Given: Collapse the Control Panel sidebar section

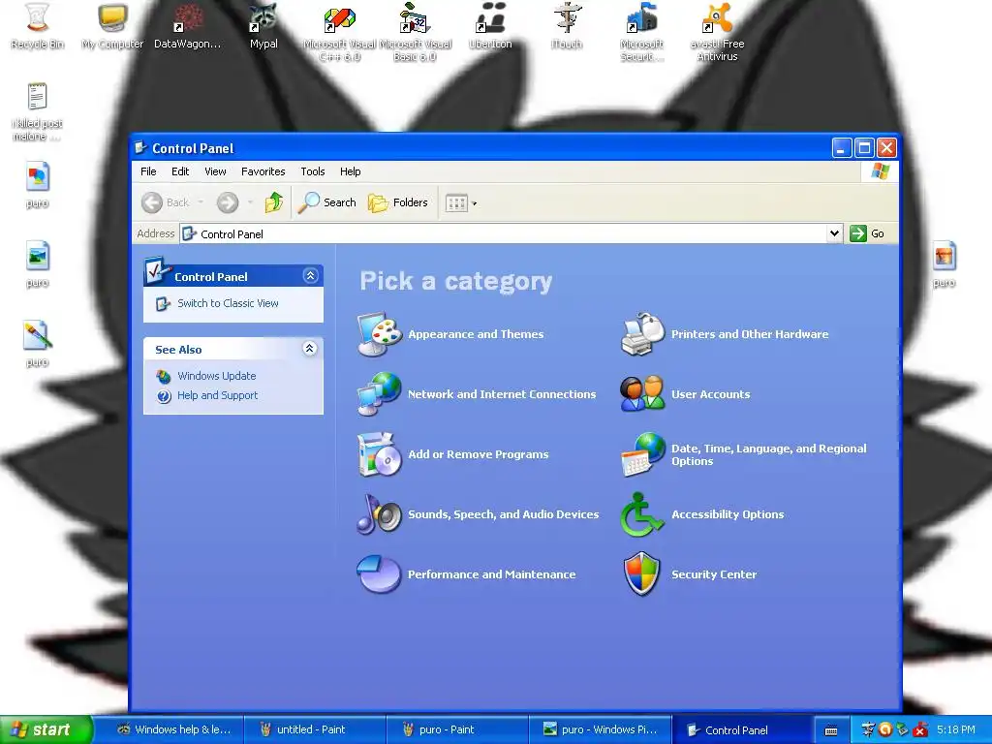Looking at the screenshot, I should (x=310, y=276).
